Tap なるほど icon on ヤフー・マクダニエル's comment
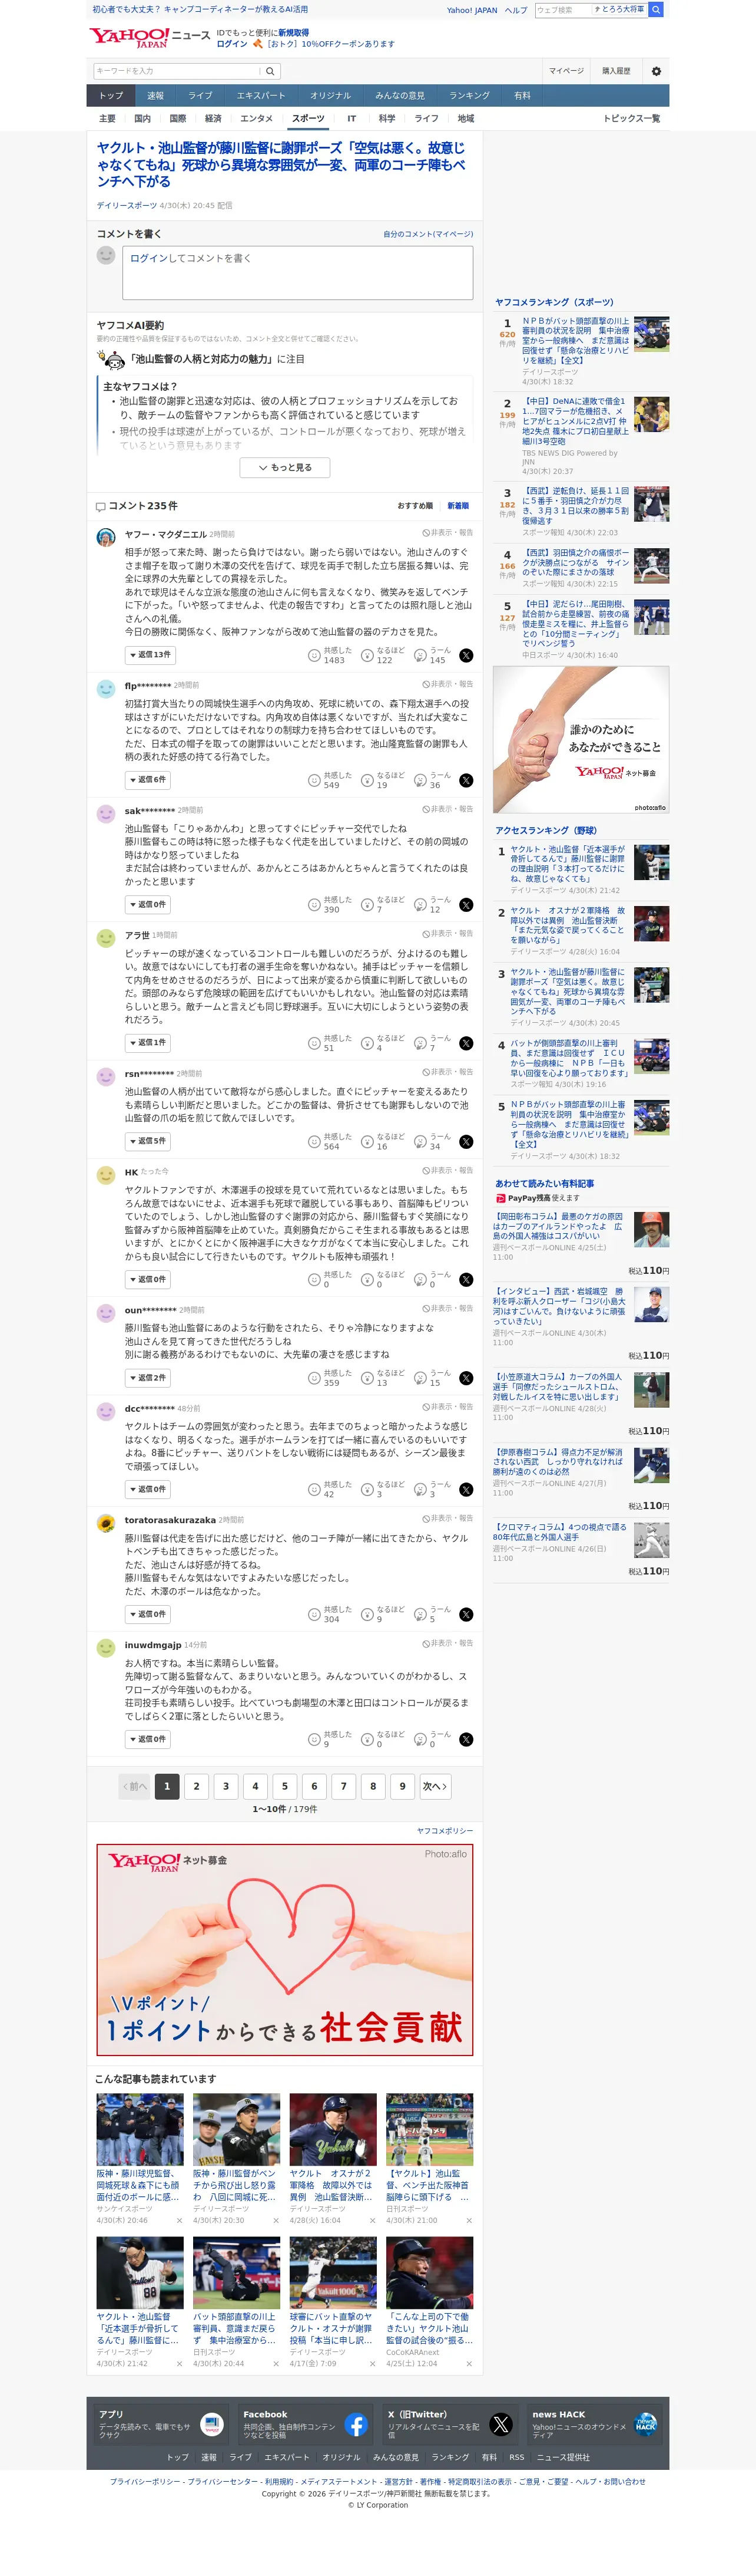The height and width of the screenshot is (2576, 756). [x=366, y=656]
